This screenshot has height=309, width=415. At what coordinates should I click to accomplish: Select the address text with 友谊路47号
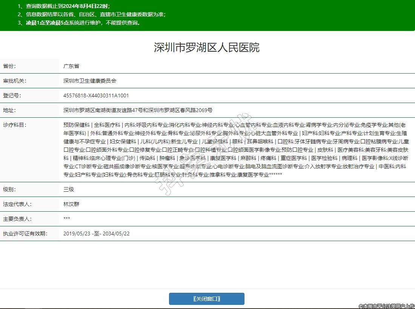click(x=138, y=111)
